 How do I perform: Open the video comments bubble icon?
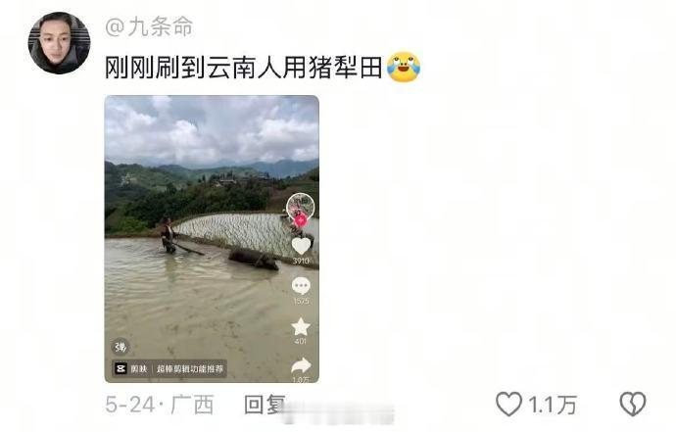301,286
